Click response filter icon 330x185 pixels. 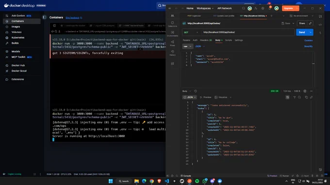pyautogui.click(x=295, y=97)
